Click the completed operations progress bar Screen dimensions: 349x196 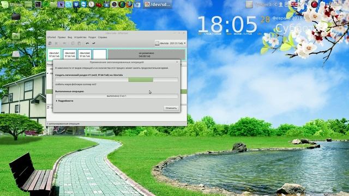tap(117, 96)
